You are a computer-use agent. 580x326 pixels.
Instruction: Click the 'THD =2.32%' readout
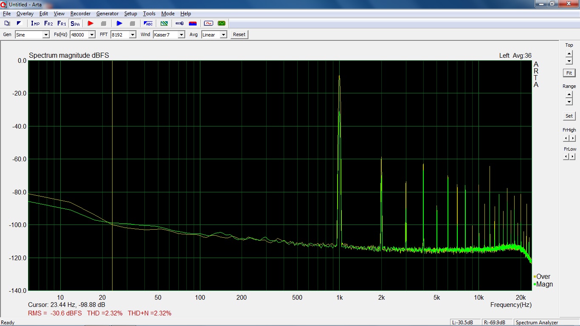pos(104,313)
